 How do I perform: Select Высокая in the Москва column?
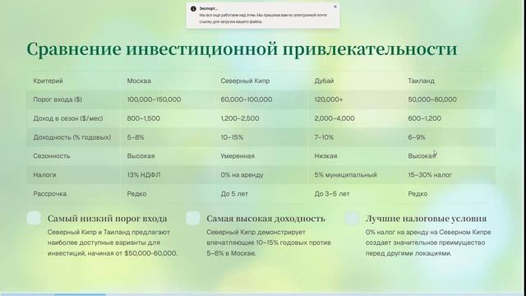(141, 156)
